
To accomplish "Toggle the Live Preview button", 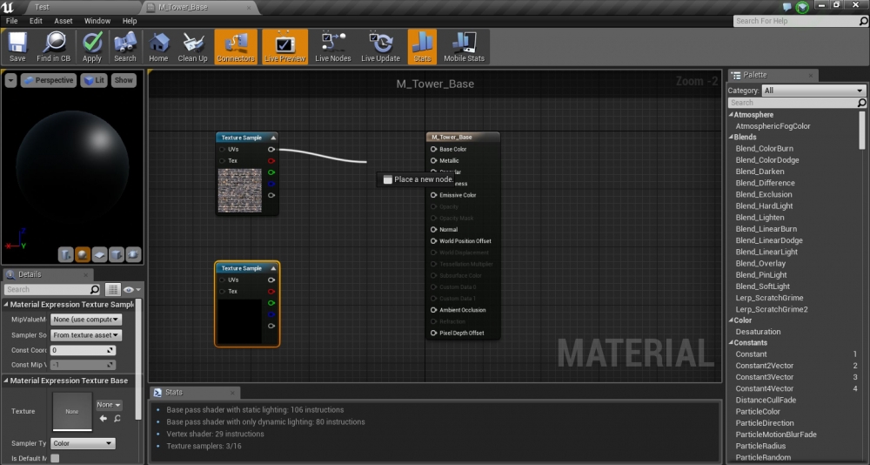I will point(285,46).
